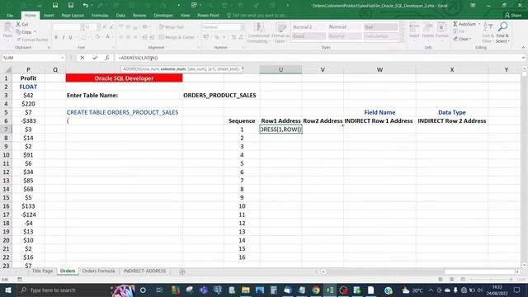Click in the formula bar text

tap(139, 58)
